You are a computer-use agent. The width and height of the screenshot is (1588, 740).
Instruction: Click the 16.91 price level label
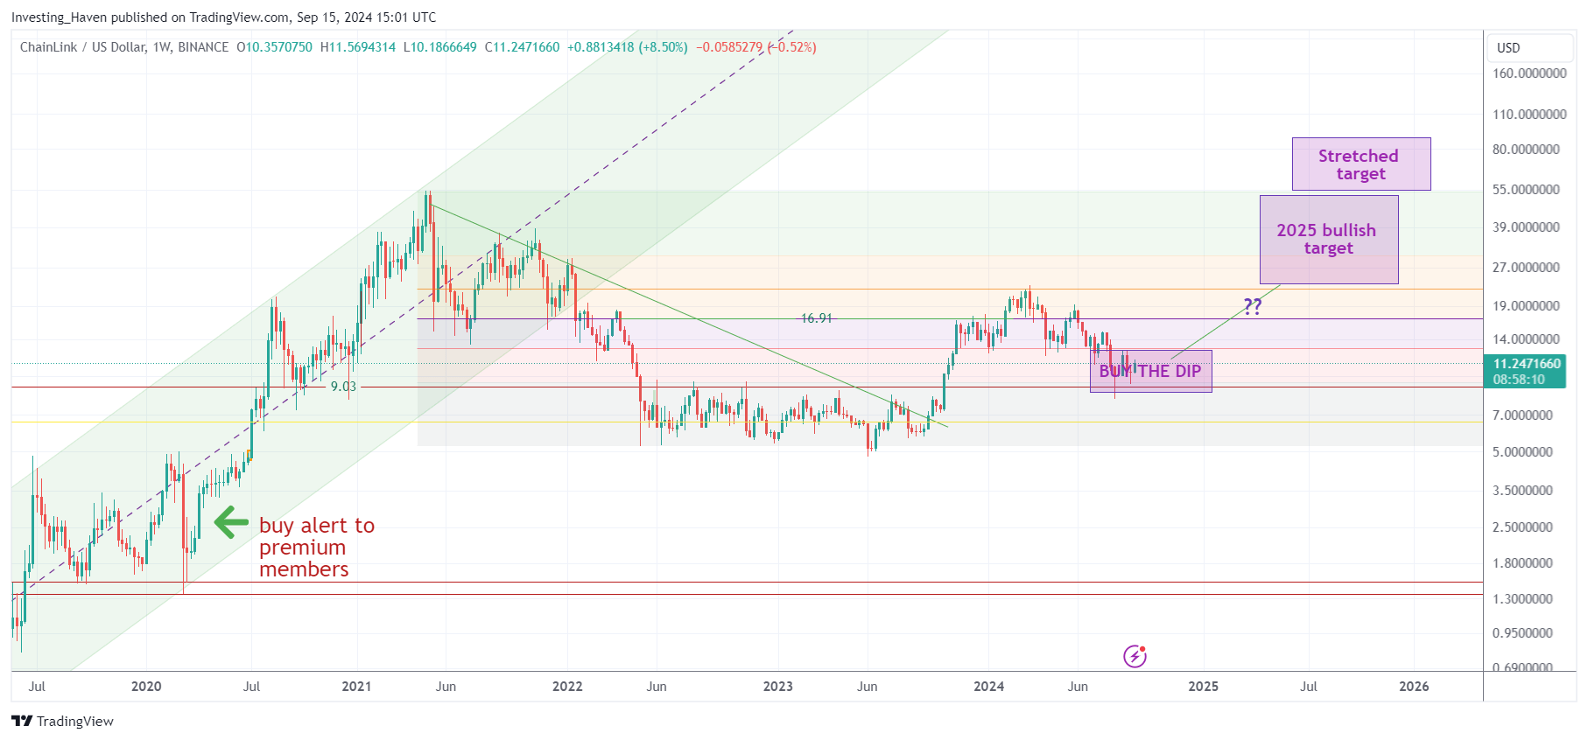point(817,318)
